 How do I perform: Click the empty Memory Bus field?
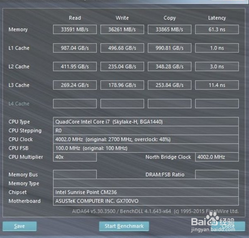pos(75,174)
